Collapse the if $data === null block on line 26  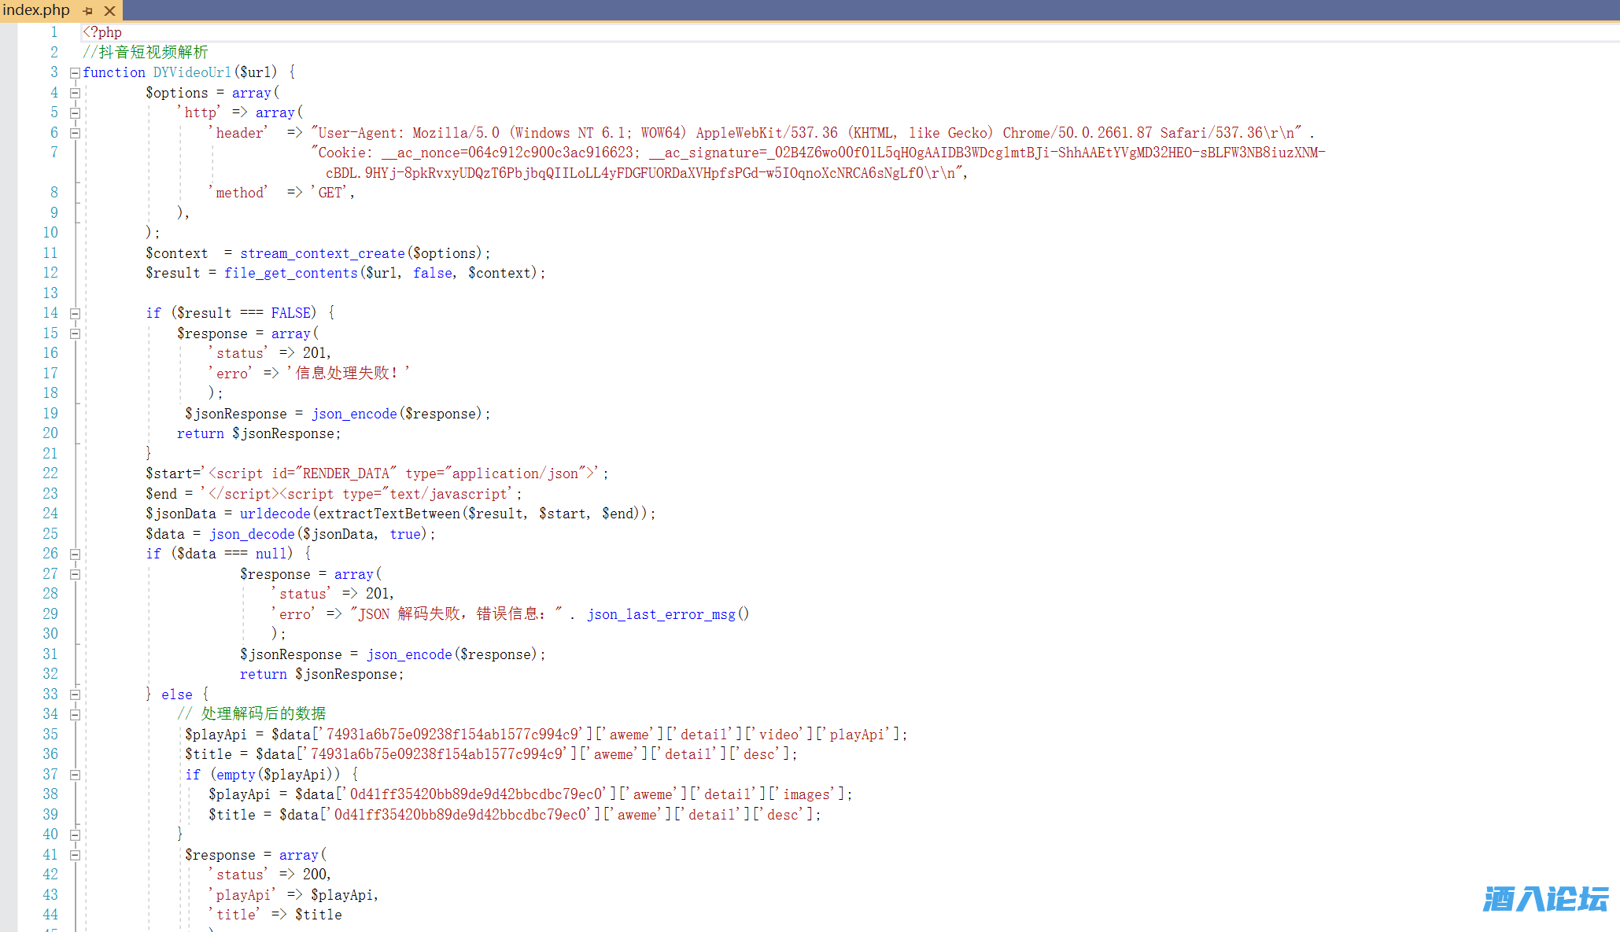[x=75, y=554]
